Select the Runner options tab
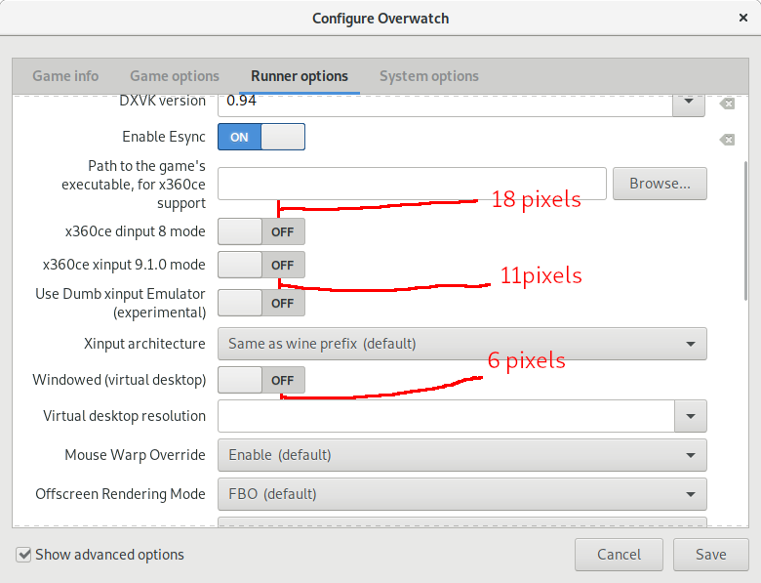The width and height of the screenshot is (761, 583). coord(300,76)
